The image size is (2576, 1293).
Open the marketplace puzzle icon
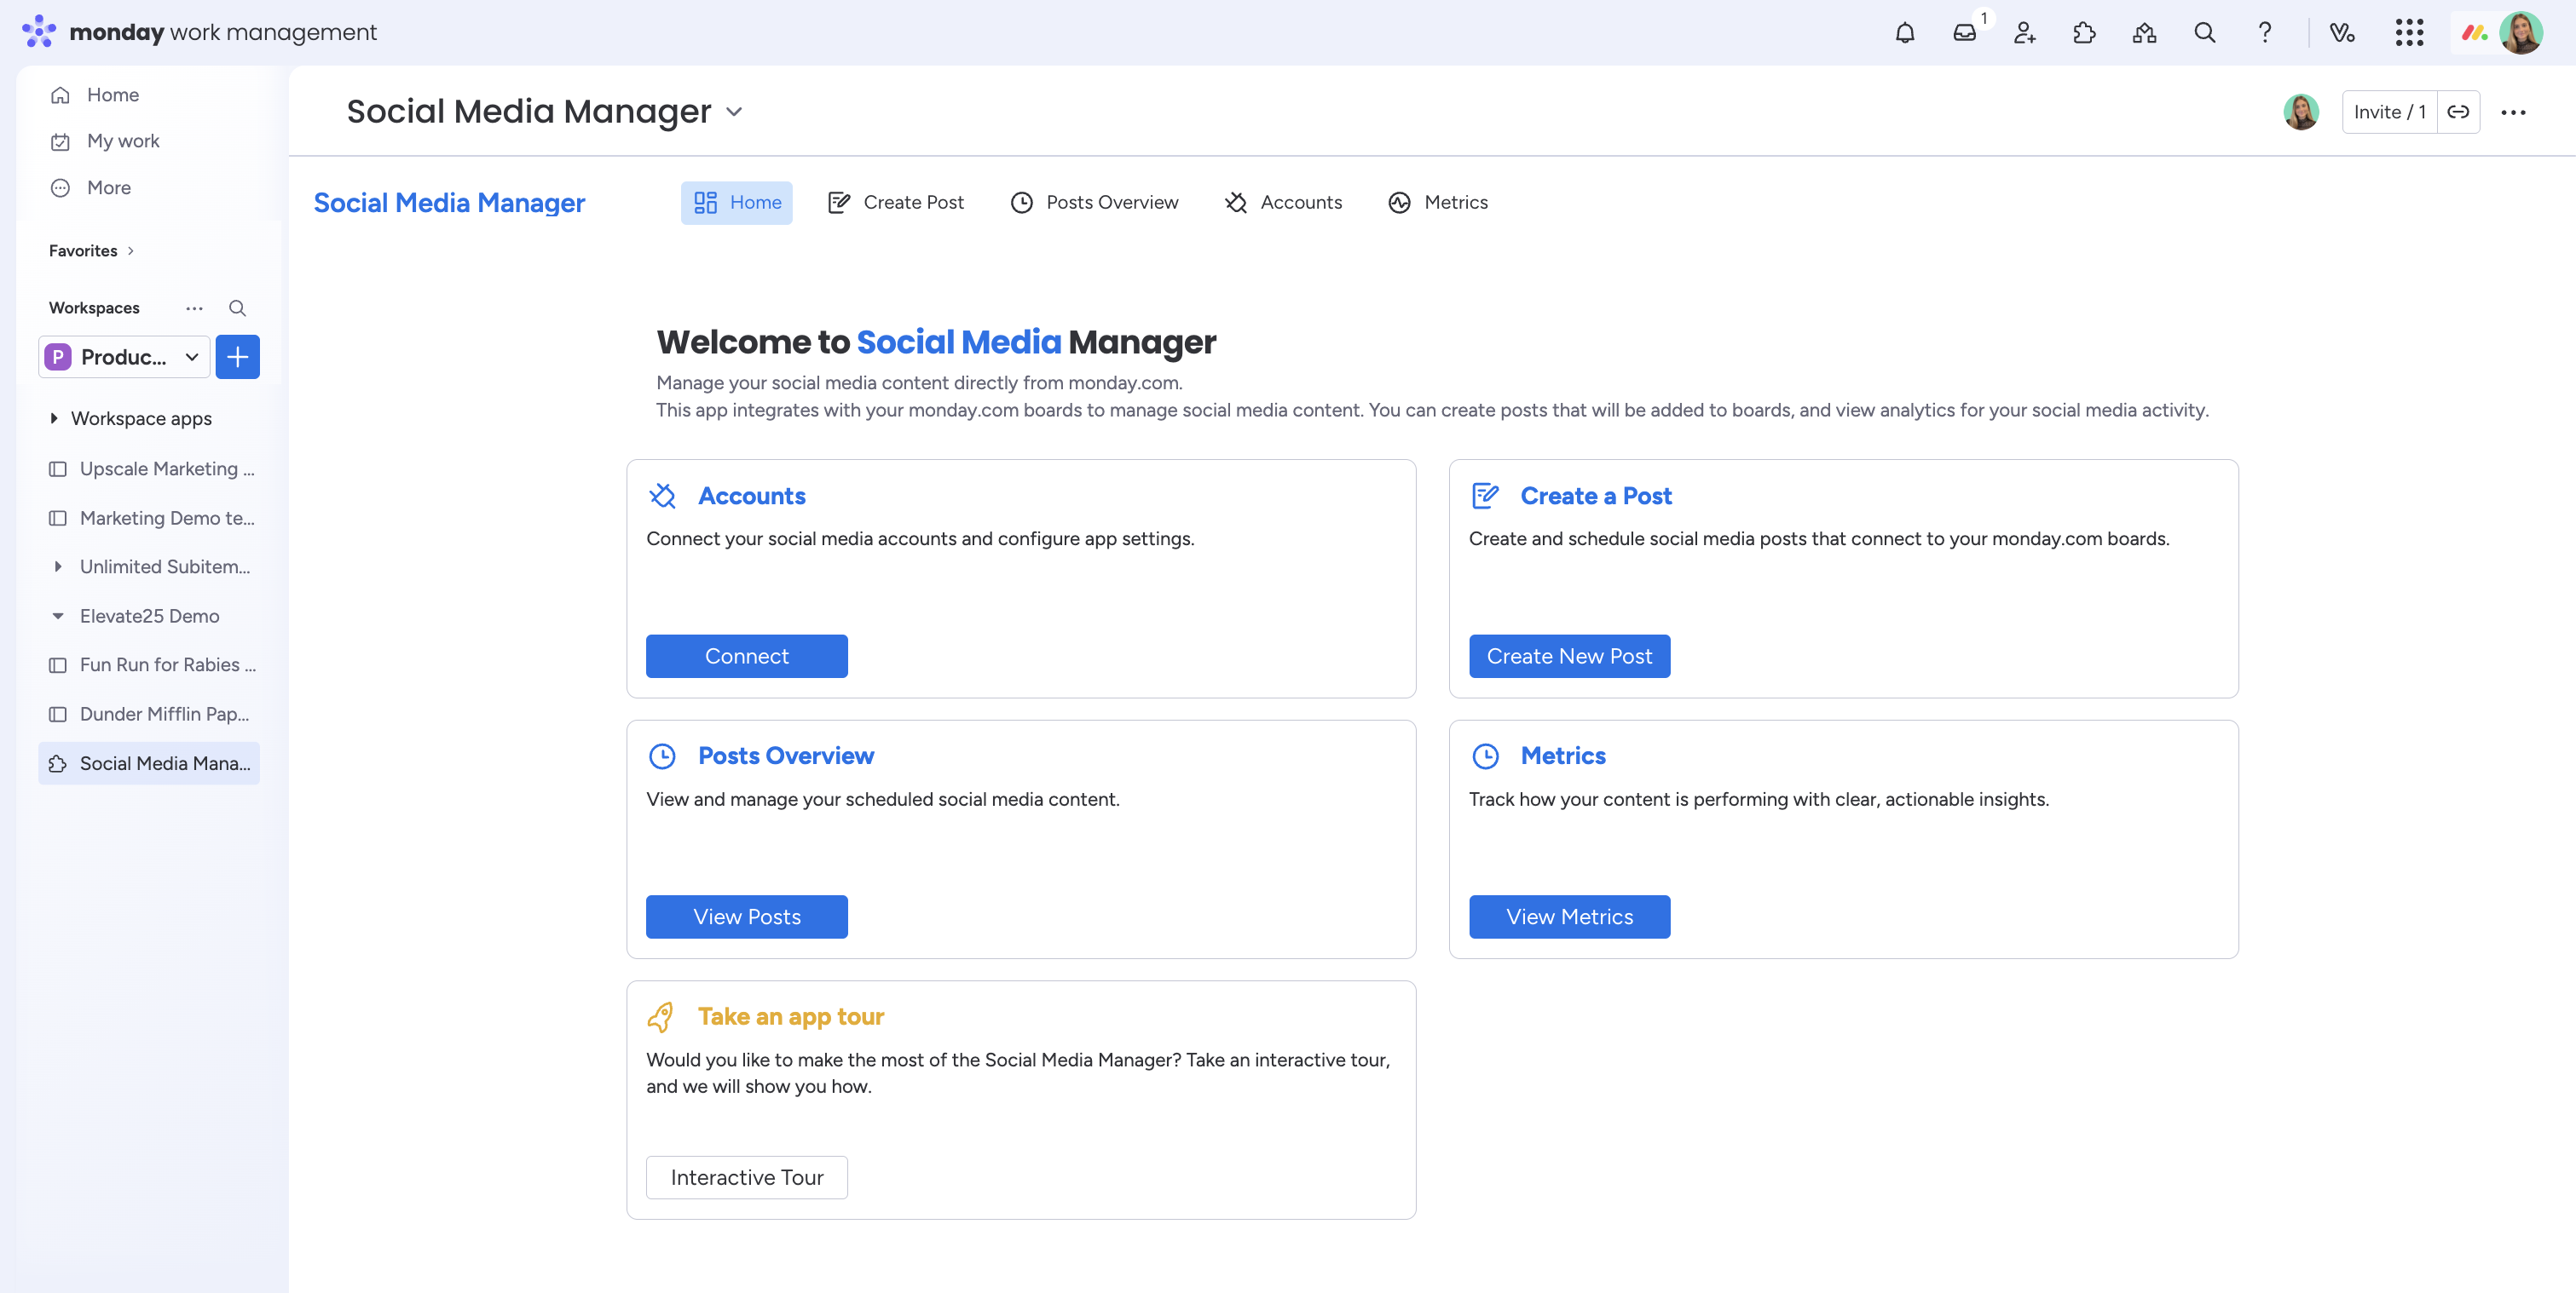[x=2084, y=32]
